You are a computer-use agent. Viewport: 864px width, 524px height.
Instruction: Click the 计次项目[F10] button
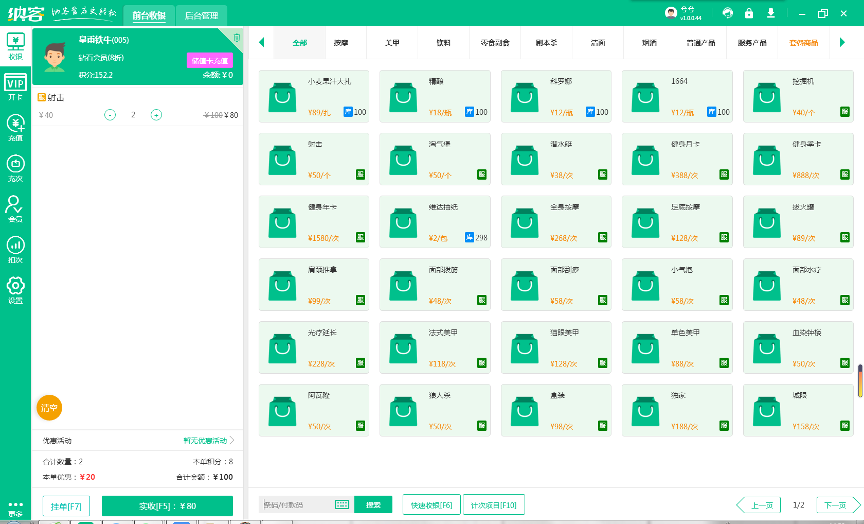click(x=494, y=504)
